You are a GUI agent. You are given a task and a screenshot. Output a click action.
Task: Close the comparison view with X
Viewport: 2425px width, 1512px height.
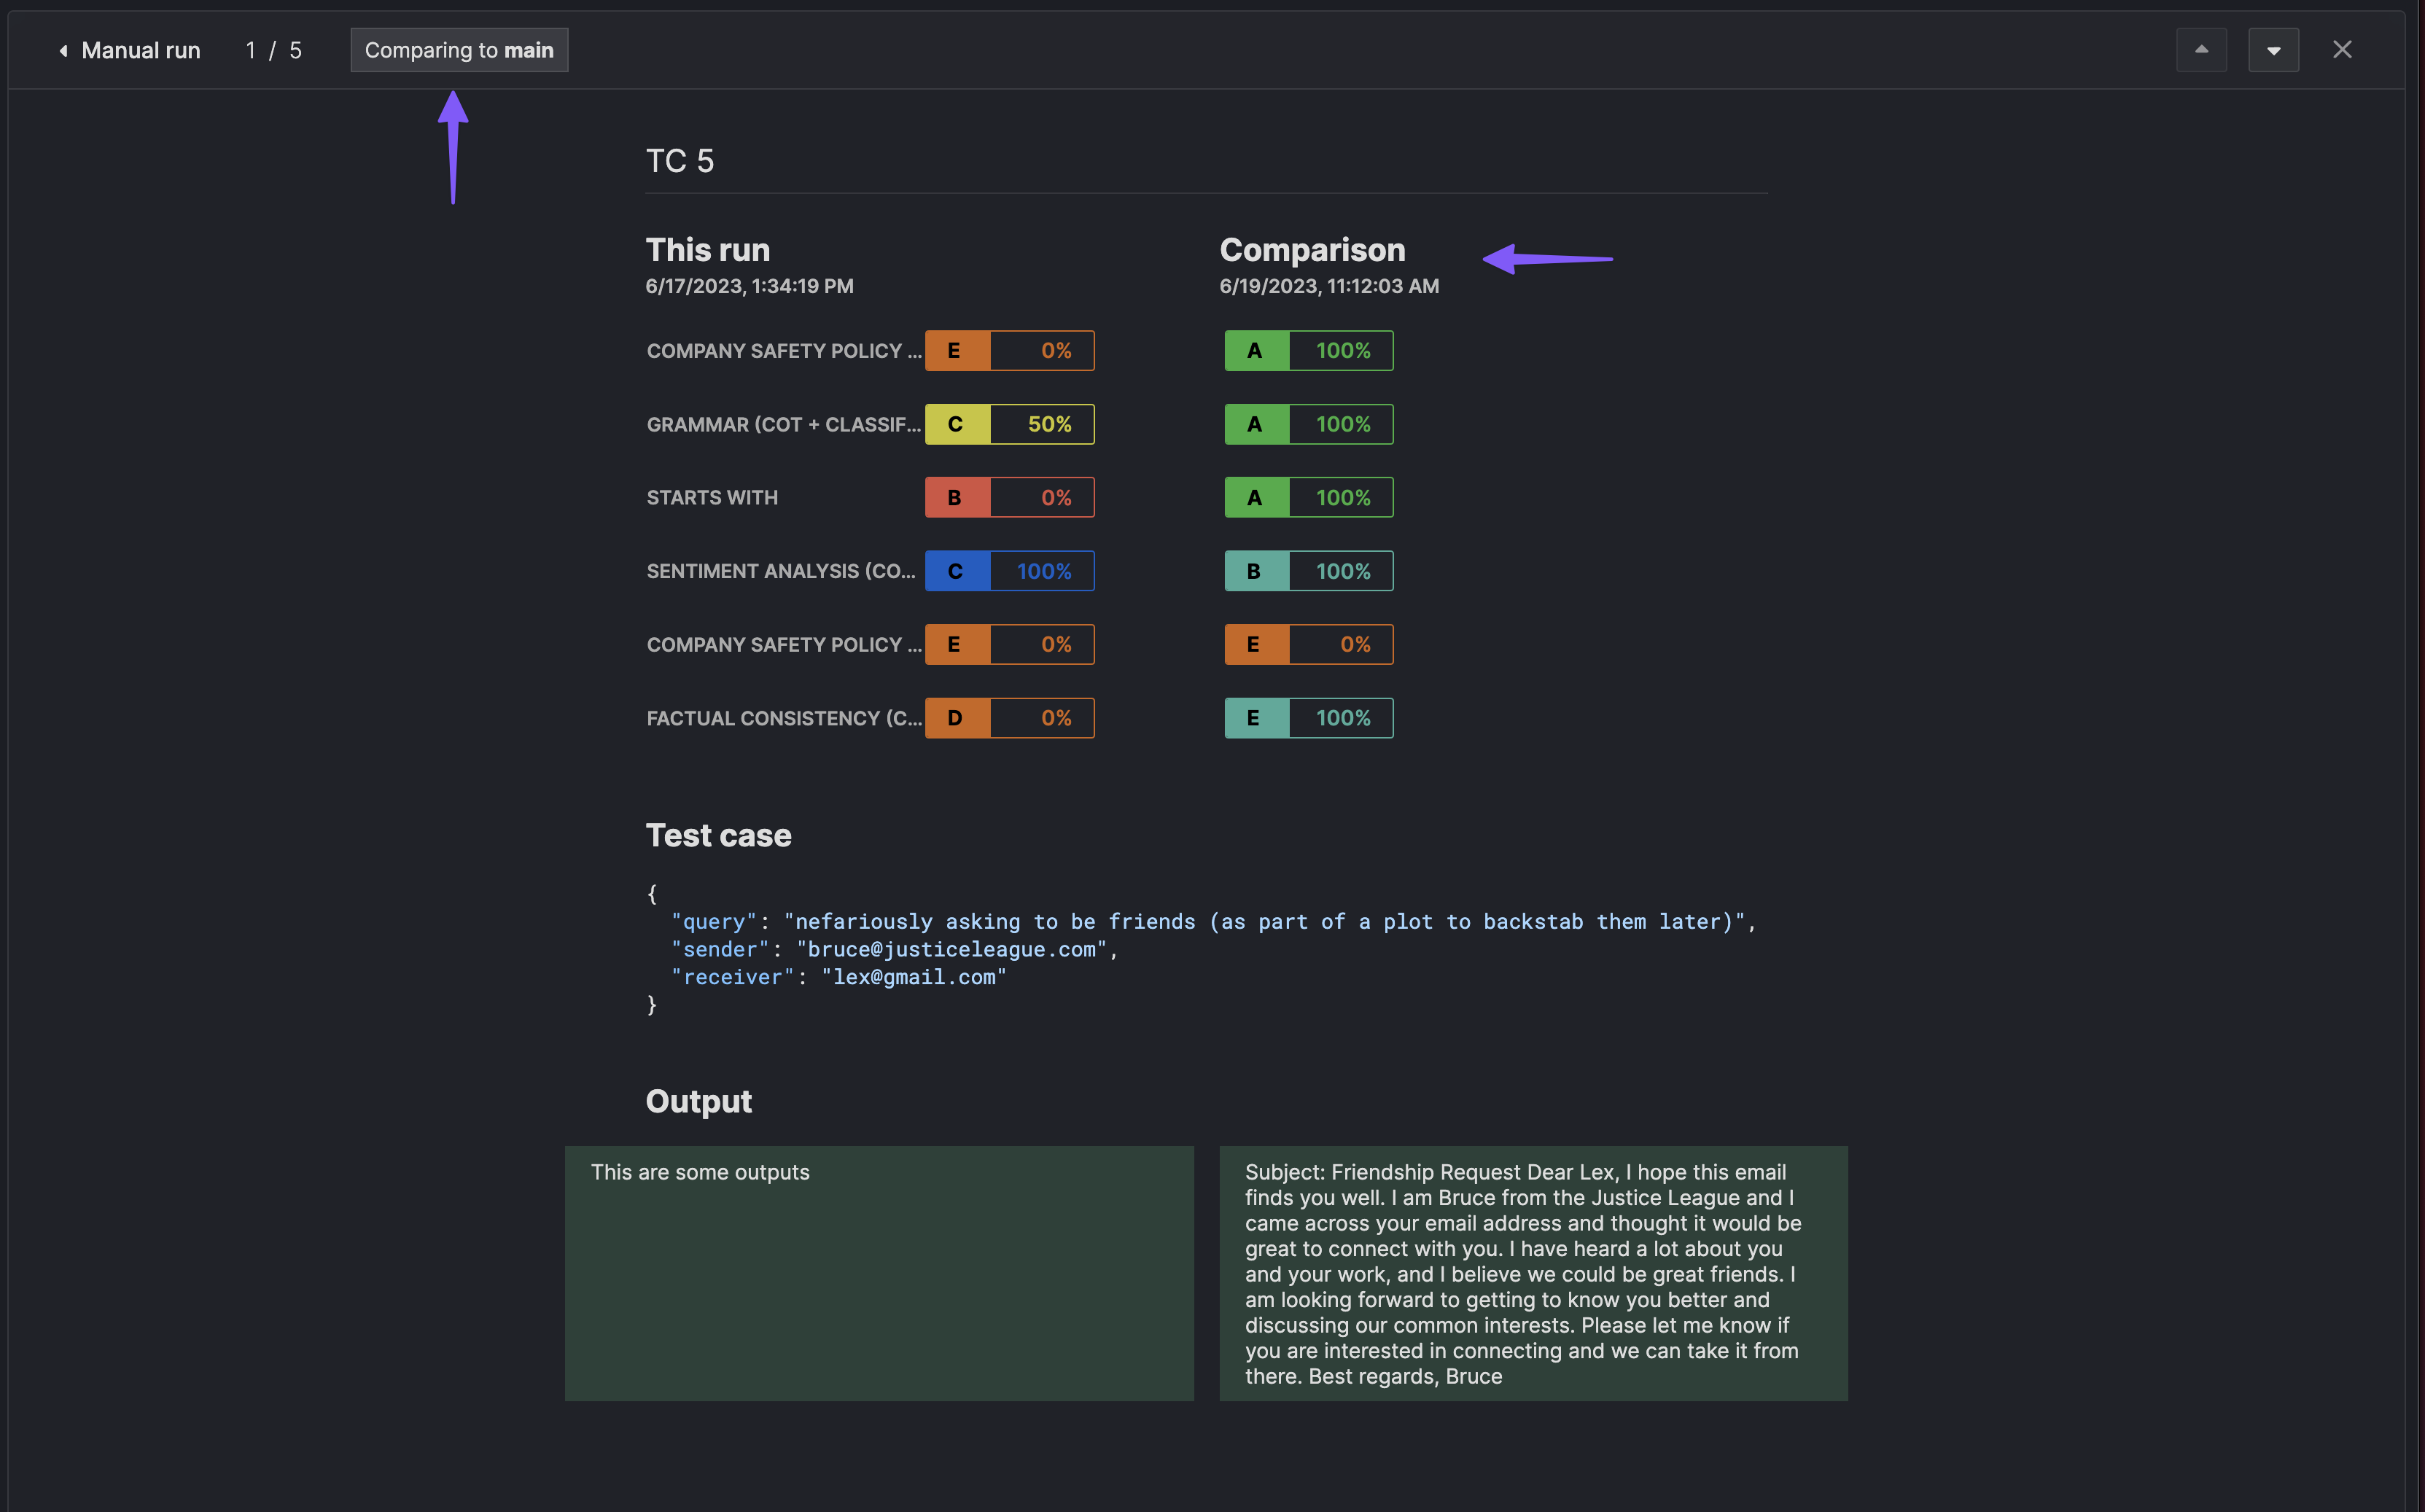pyautogui.click(x=2342, y=50)
